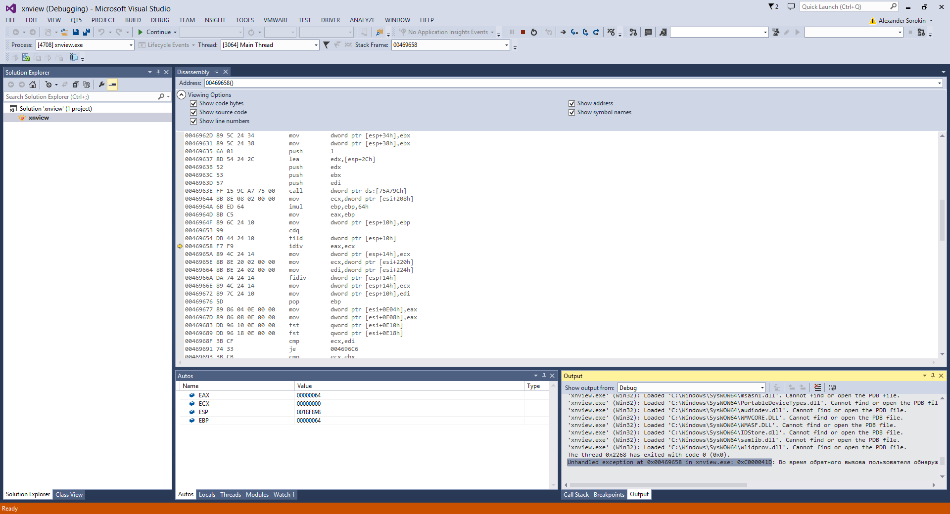The image size is (950, 514).
Task: Open the DEBUG menu
Action: [160, 20]
